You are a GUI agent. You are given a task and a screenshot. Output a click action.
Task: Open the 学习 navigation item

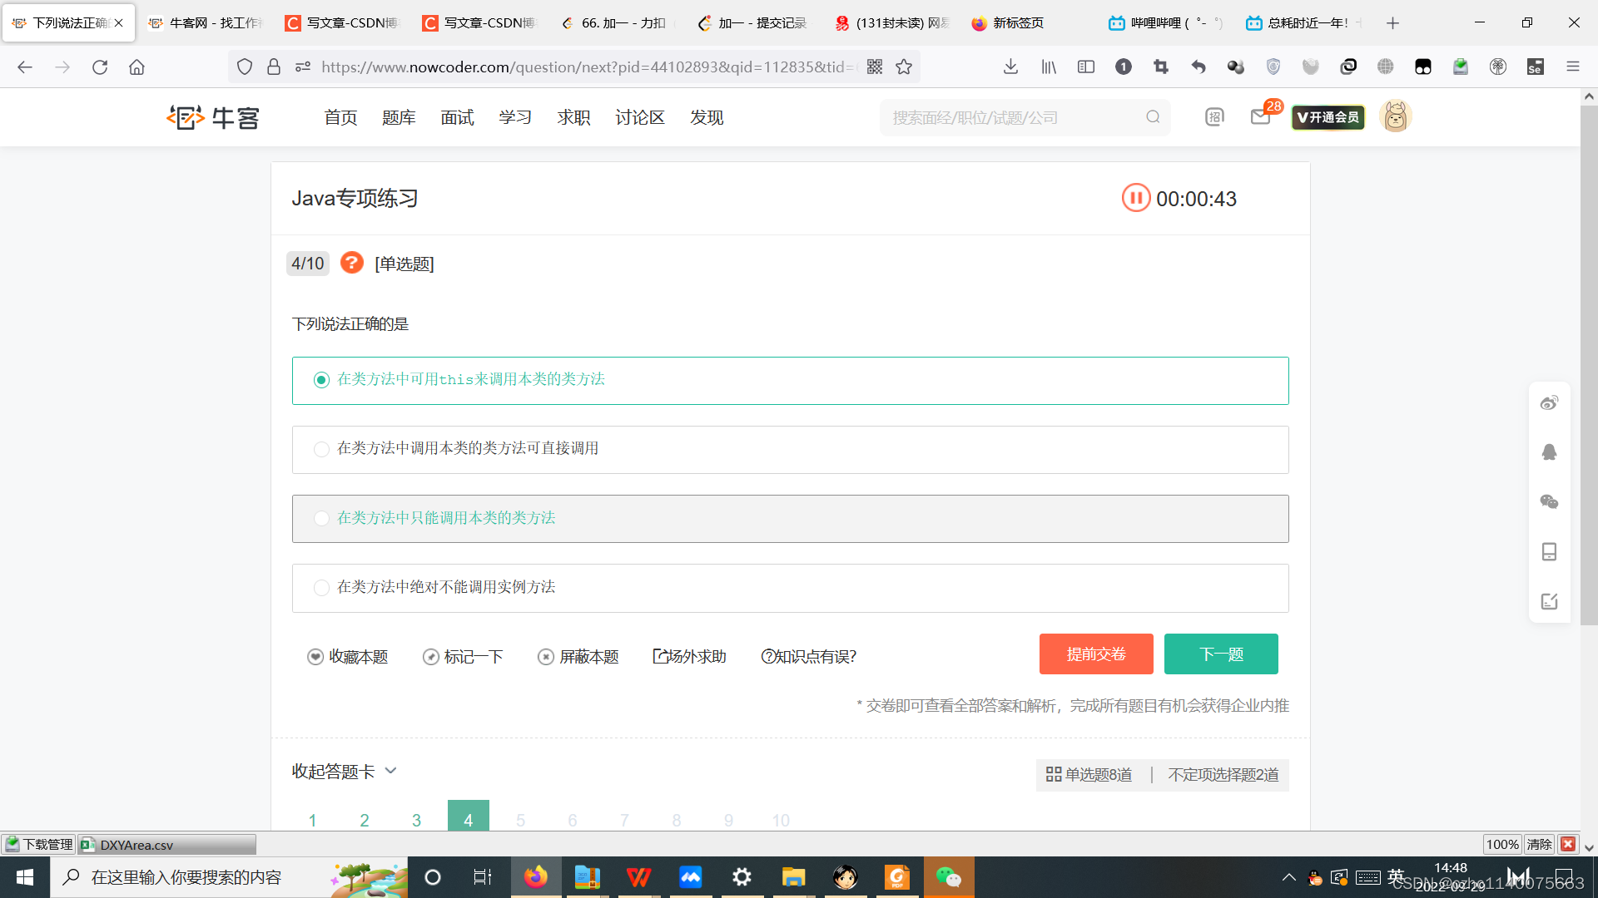[515, 117]
